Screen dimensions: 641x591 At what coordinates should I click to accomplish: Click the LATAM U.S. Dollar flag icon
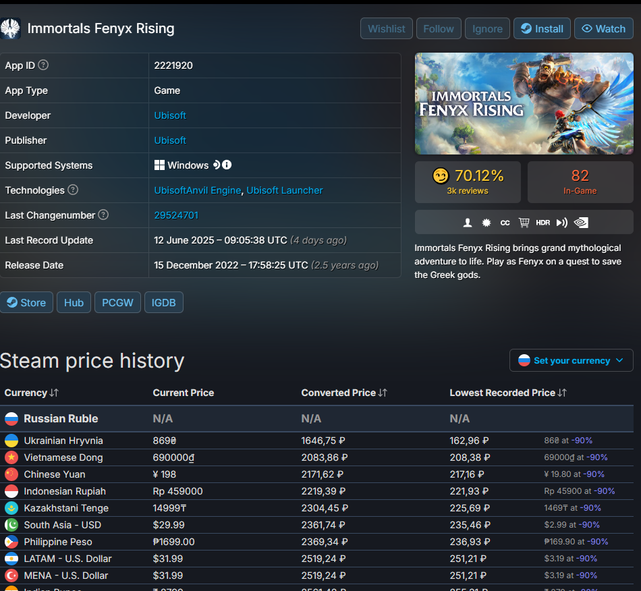[x=11, y=559]
